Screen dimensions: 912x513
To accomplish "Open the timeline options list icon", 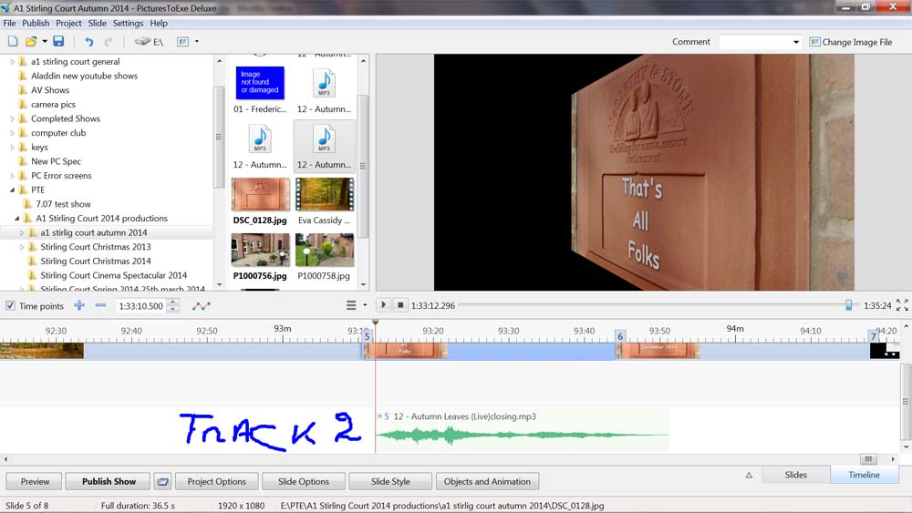I will click(x=351, y=305).
